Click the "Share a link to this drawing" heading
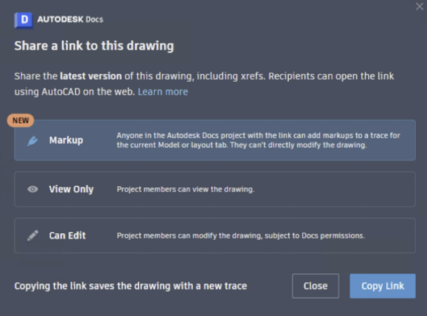The height and width of the screenshot is (316, 427). pyautogui.click(x=94, y=46)
